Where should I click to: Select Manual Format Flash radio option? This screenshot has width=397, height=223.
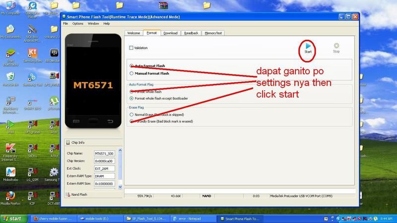point(132,73)
